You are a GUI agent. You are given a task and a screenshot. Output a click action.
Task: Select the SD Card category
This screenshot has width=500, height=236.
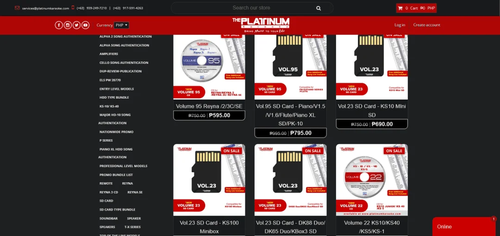point(106,201)
